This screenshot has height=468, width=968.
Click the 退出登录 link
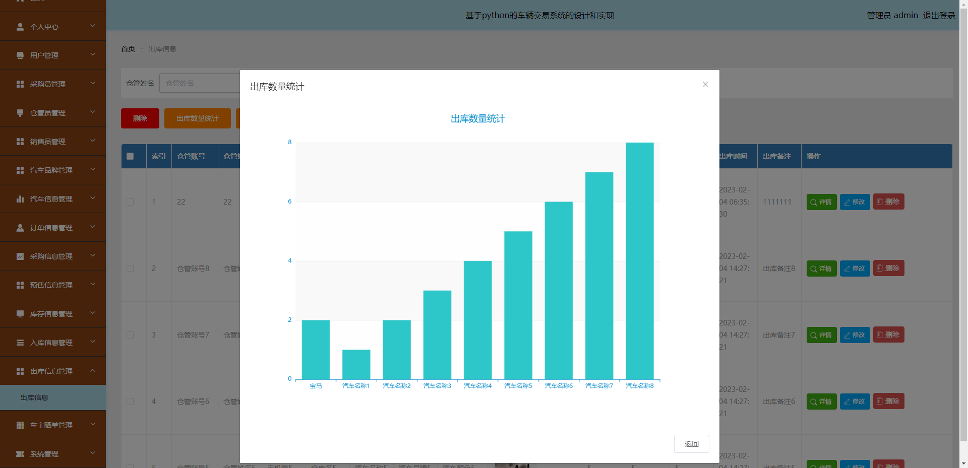click(x=939, y=15)
